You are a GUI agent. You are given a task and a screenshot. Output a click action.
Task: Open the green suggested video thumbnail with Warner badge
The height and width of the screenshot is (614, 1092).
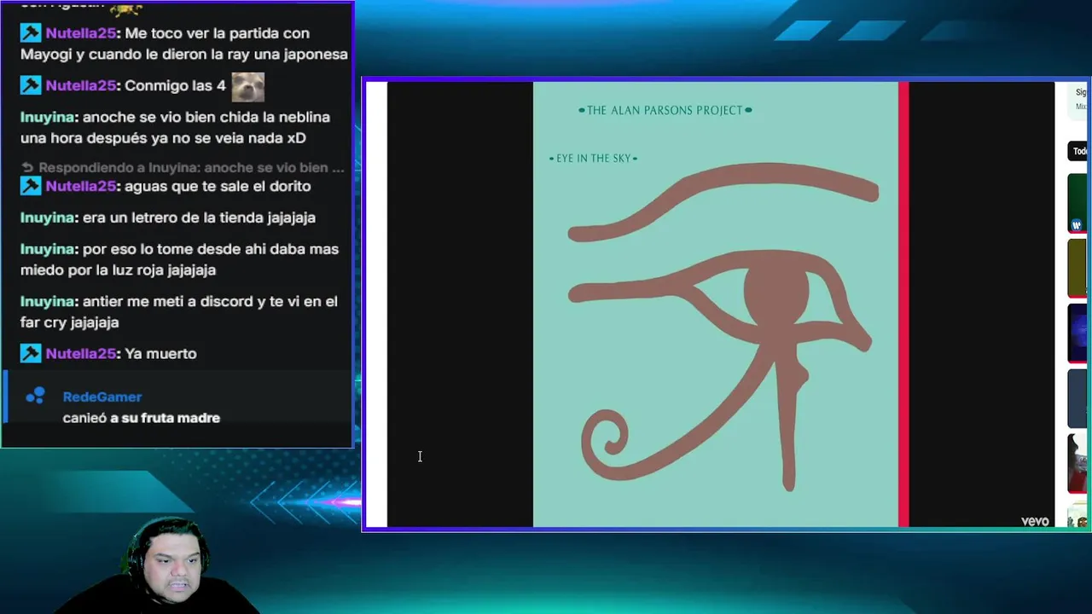coord(1077,203)
